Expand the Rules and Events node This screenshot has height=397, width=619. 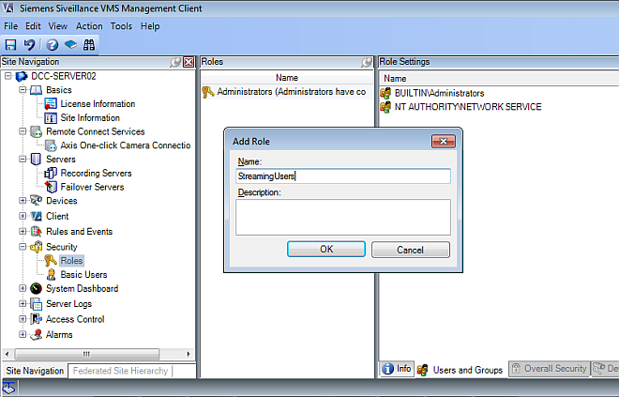pos(23,232)
